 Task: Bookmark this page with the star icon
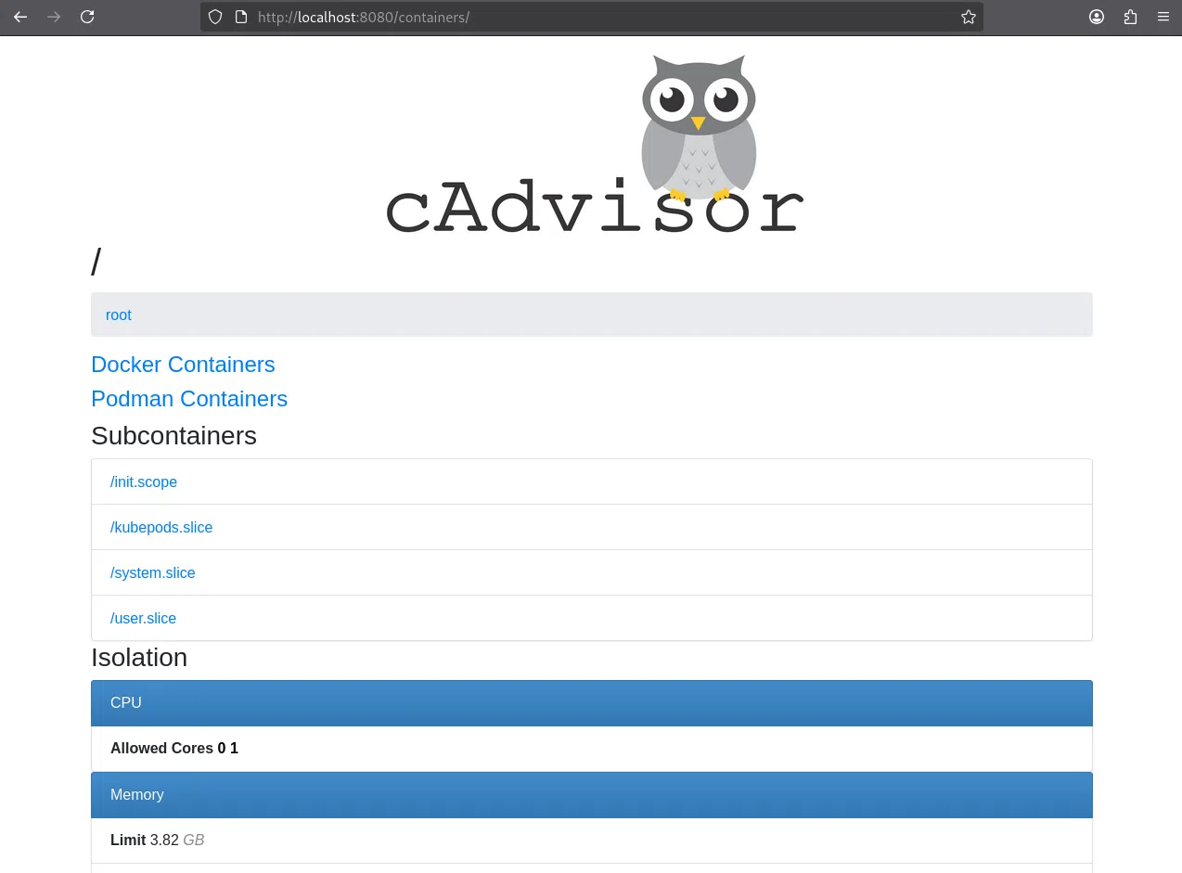pyautogui.click(x=969, y=17)
